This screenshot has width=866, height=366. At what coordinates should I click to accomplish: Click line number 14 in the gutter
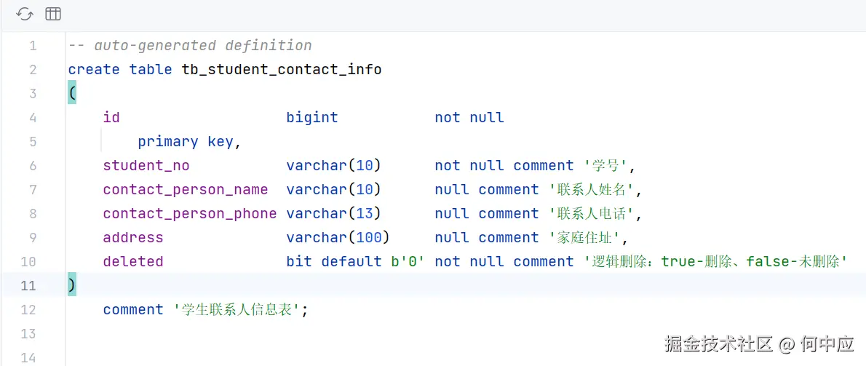click(28, 357)
